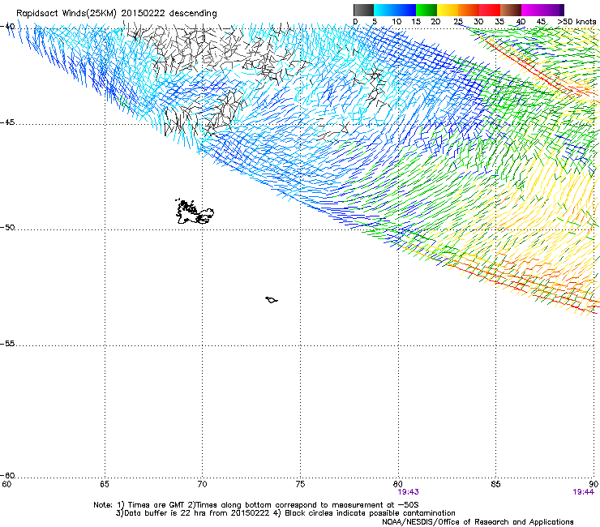Click the blue 10-15 knots legend swatch
600x527 pixels.
pos(405,10)
